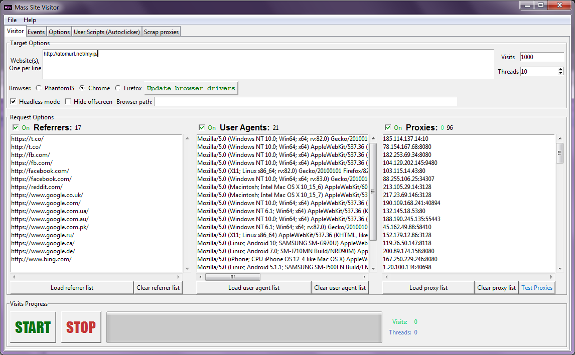
Task: Decrease Threads with the down stepper arrow
Action: coord(560,74)
